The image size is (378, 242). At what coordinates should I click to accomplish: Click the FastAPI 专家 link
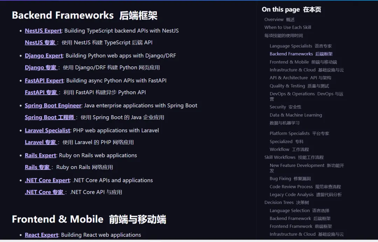coord(41,93)
